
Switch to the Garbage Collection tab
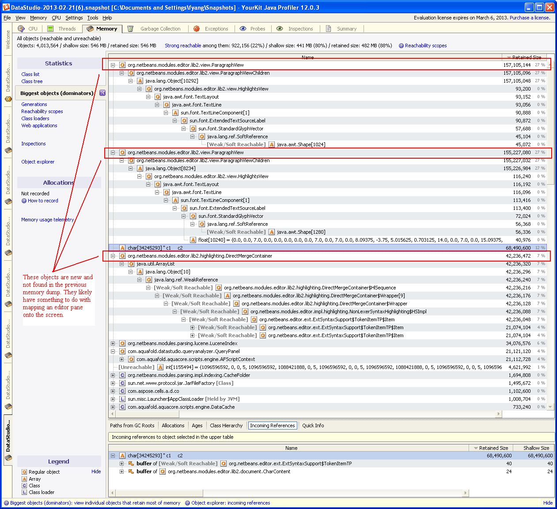pos(155,29)
